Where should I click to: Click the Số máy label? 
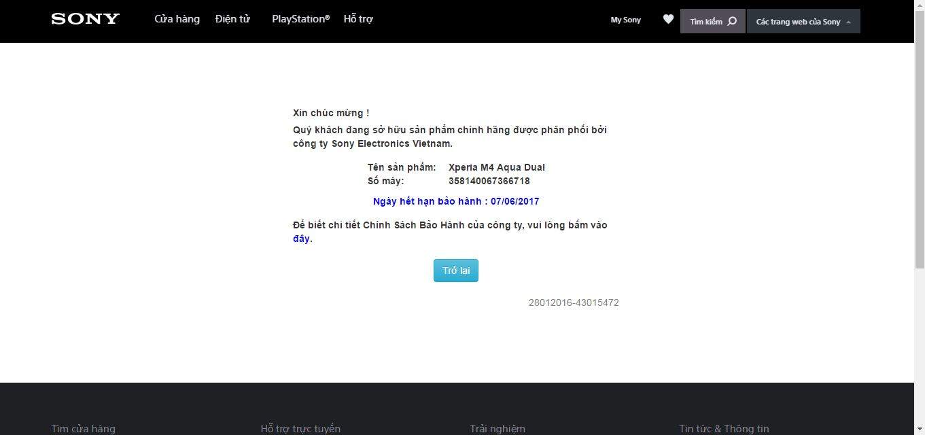[x=385, y=181]
